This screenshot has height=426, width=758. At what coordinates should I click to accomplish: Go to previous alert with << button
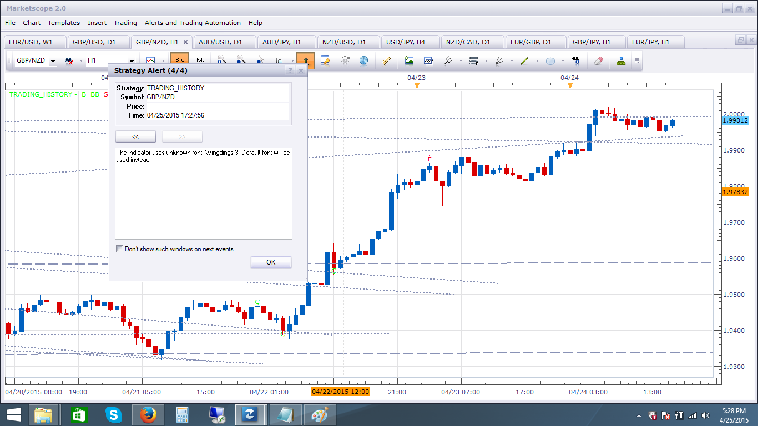coord(135,136)
